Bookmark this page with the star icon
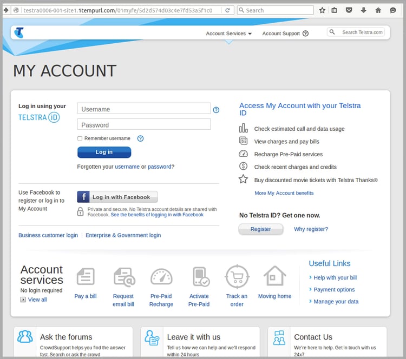 [x=322, y=10]
